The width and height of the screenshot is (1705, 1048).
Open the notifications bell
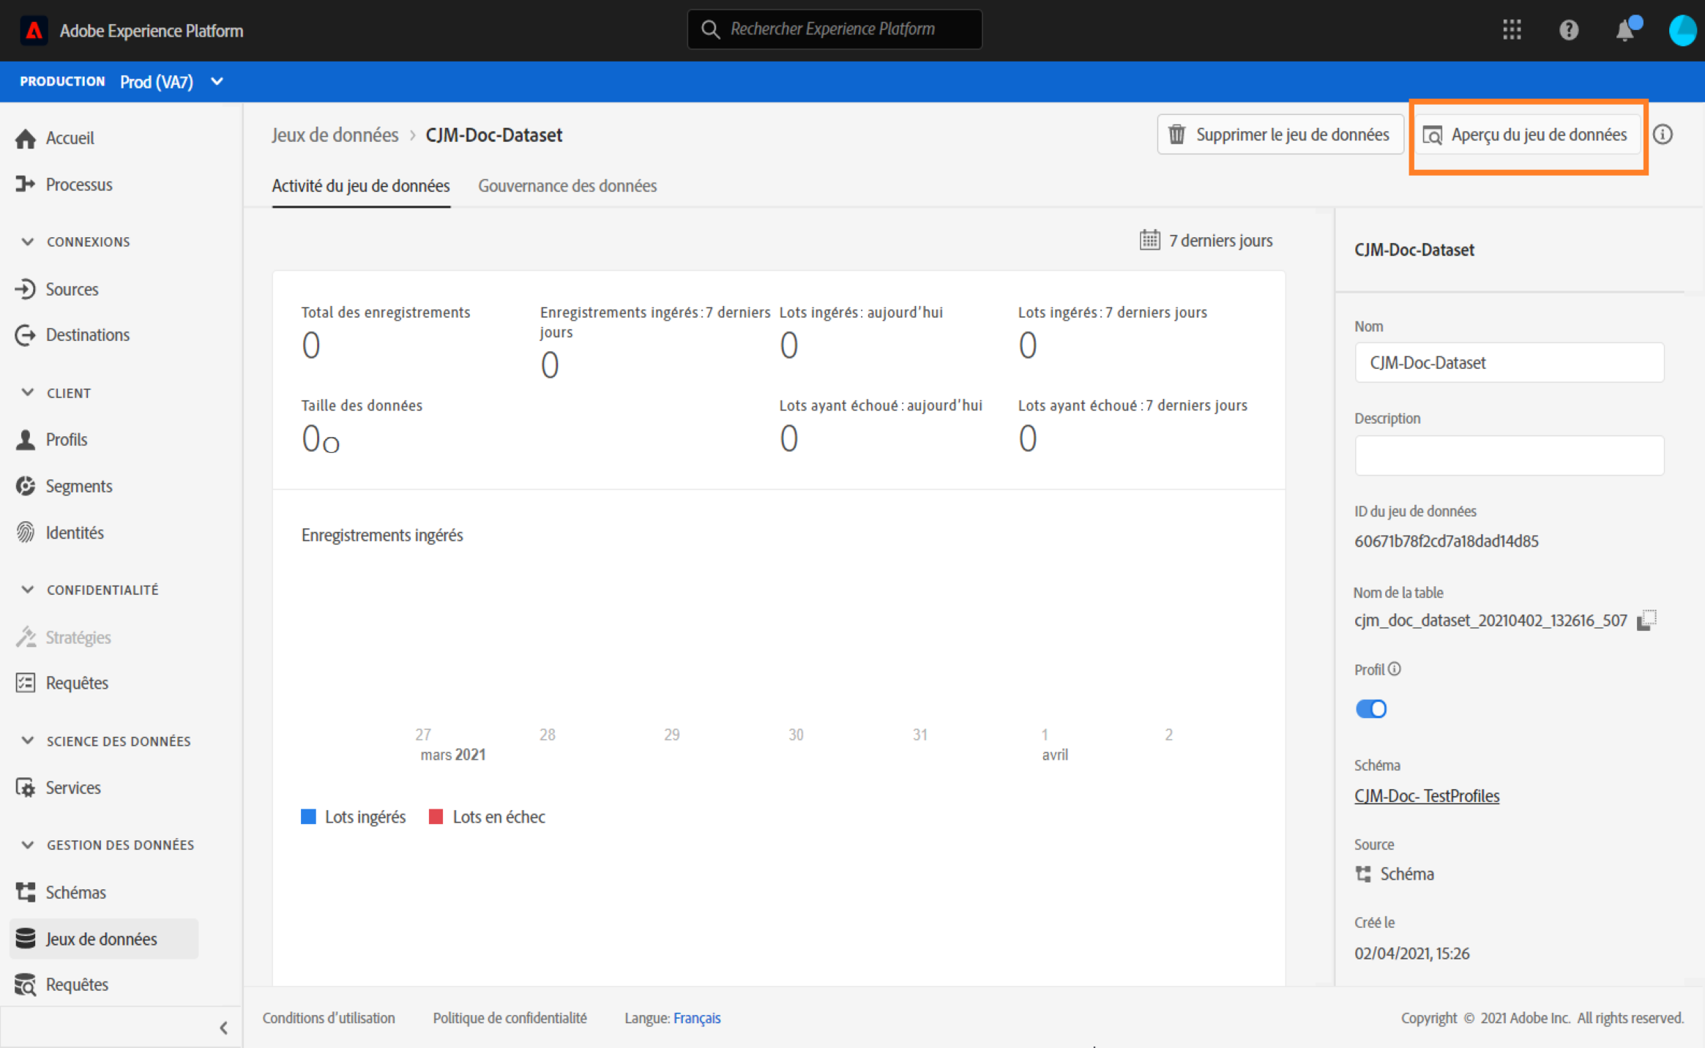tap(1624, 31)
